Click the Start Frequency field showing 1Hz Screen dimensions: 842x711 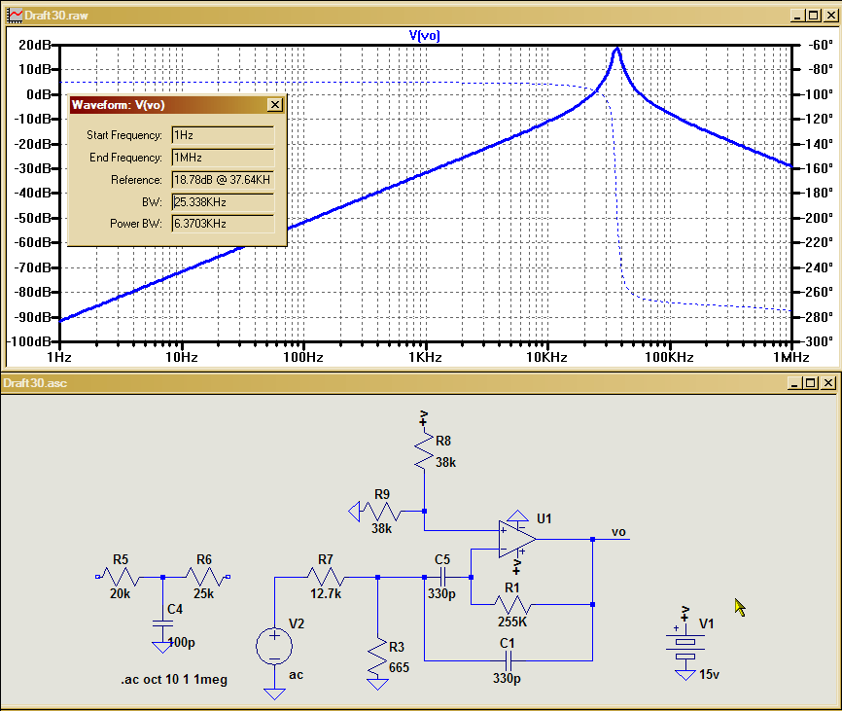pyautogui.click(x=223, y=135)
